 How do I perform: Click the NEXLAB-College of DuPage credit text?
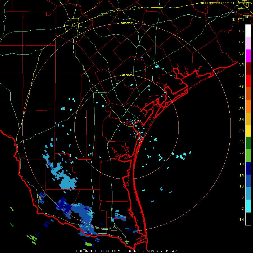pos(226,3)
